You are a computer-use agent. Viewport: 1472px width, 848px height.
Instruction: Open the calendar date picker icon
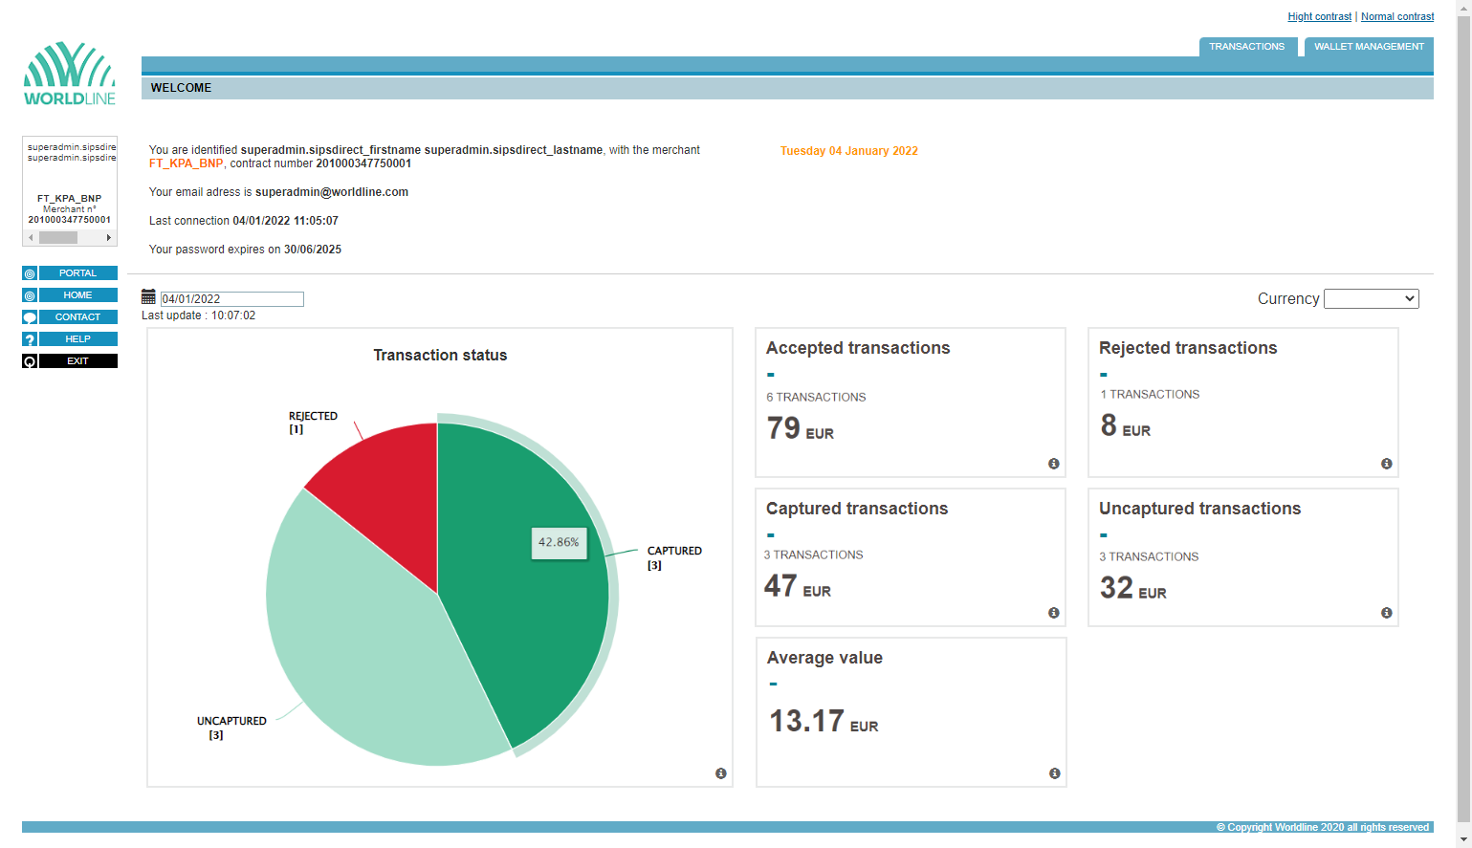(x=148, y=296)
